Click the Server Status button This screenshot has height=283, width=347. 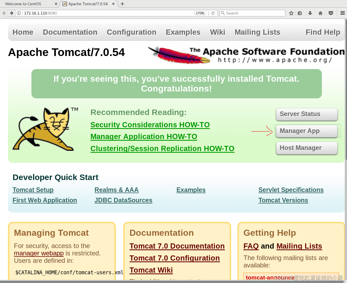307,114
